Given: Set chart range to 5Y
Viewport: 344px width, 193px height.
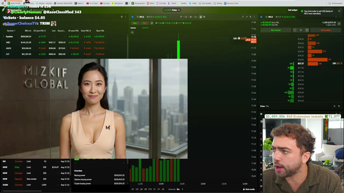Looking at the screenshot, I should pyautogui.click(x=159, y=189).
